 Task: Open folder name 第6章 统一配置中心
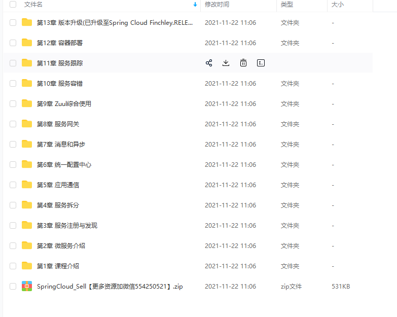pos(64,165)
